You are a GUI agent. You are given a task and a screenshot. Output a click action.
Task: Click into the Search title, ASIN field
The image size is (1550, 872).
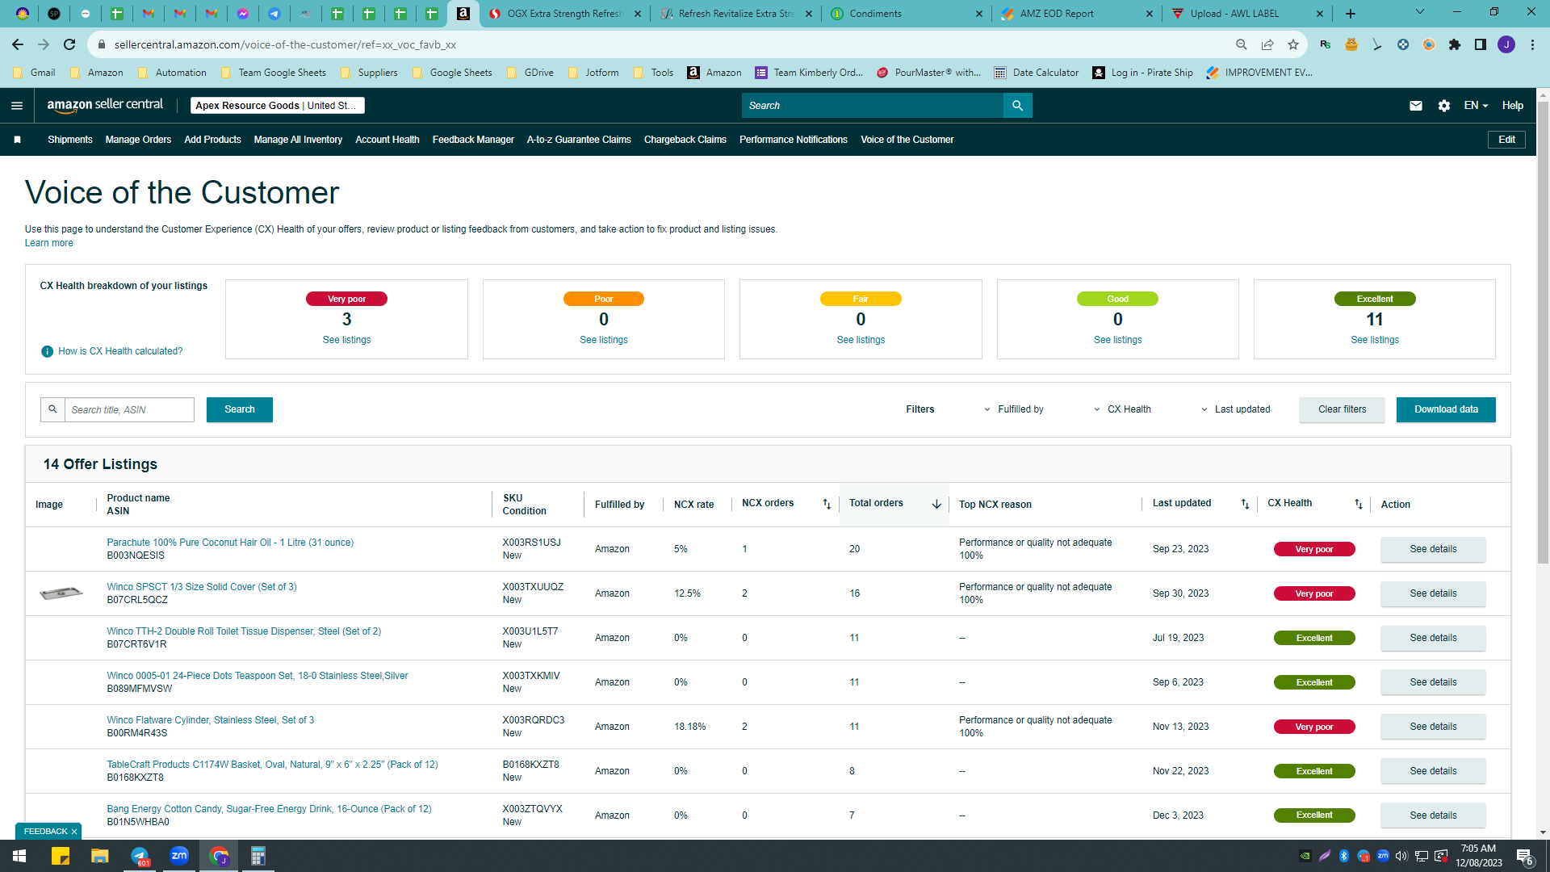click(x=129, y=409)
